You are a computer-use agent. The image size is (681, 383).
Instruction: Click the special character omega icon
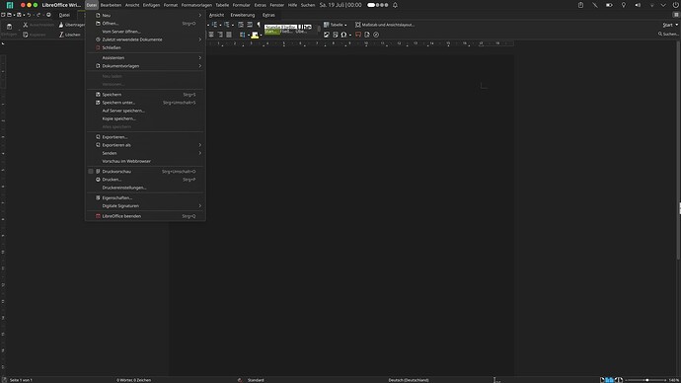pos(343,35)
